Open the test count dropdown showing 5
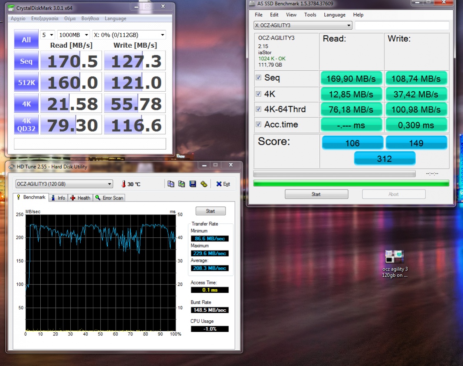The image size is (463, 366). click(x=48, y=35)
